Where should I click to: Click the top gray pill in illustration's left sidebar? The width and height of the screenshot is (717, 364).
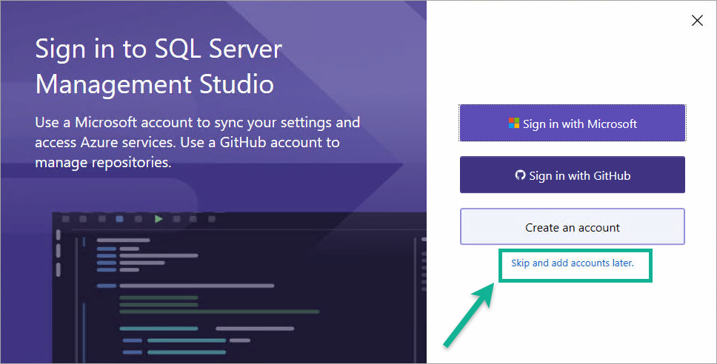[58, 235]
